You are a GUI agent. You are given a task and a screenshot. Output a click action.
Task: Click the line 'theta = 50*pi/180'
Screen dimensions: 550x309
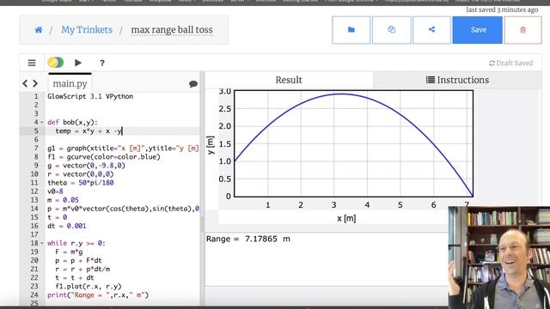pos(80,183)
